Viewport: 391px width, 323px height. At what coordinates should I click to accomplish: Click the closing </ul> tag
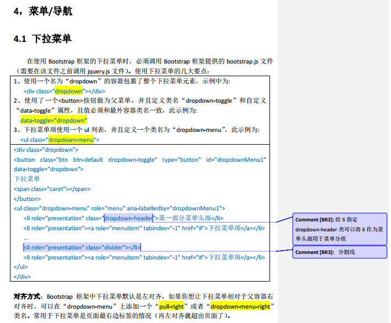tap(20, 267)
